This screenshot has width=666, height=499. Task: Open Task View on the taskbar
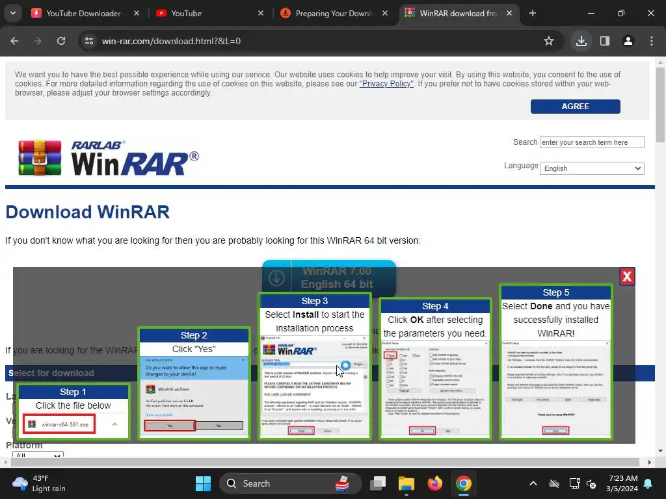378,483
